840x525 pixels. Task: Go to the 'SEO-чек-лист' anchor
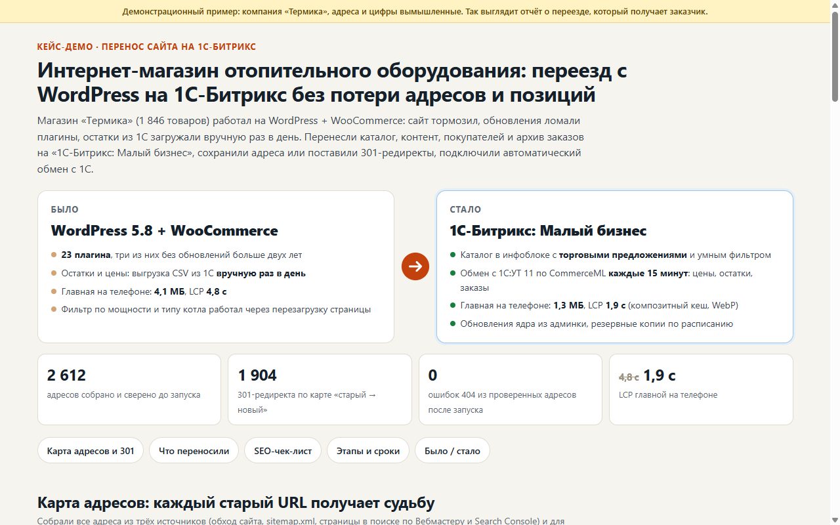pyautogui.click(x=283, y=451)
